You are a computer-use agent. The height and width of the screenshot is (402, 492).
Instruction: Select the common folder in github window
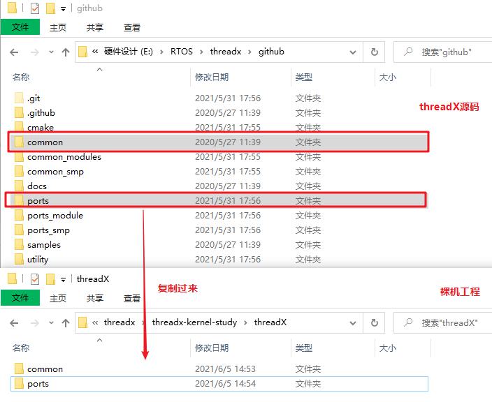pos(219,142)
